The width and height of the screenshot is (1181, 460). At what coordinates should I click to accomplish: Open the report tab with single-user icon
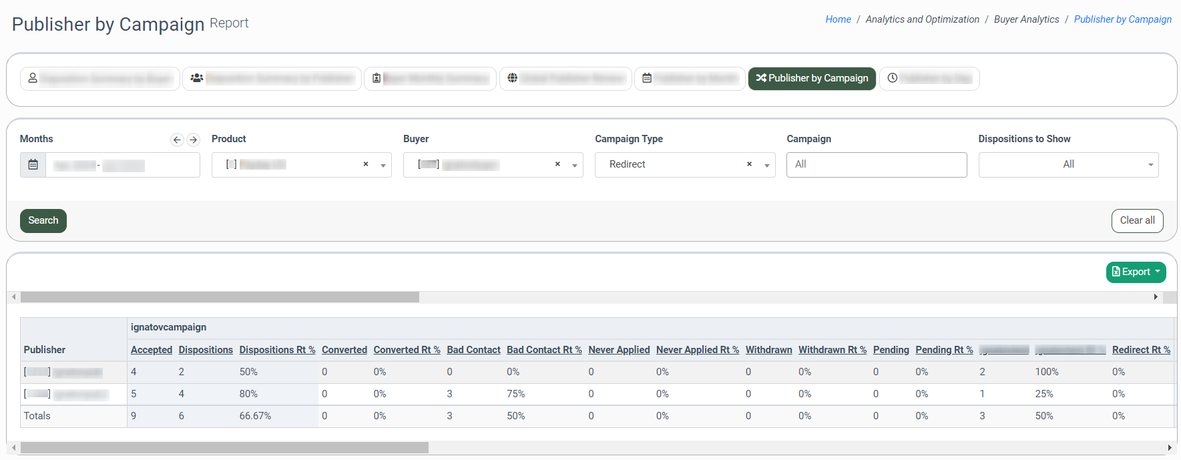[x=99, y=79]
